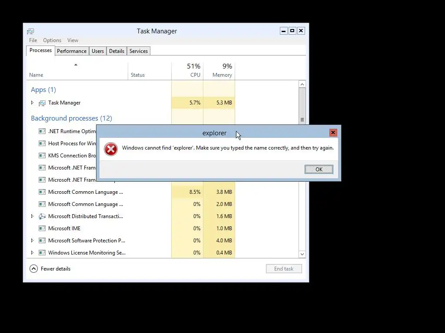
Task: Click the Task Manager app row icon
Action: point(42,103)
